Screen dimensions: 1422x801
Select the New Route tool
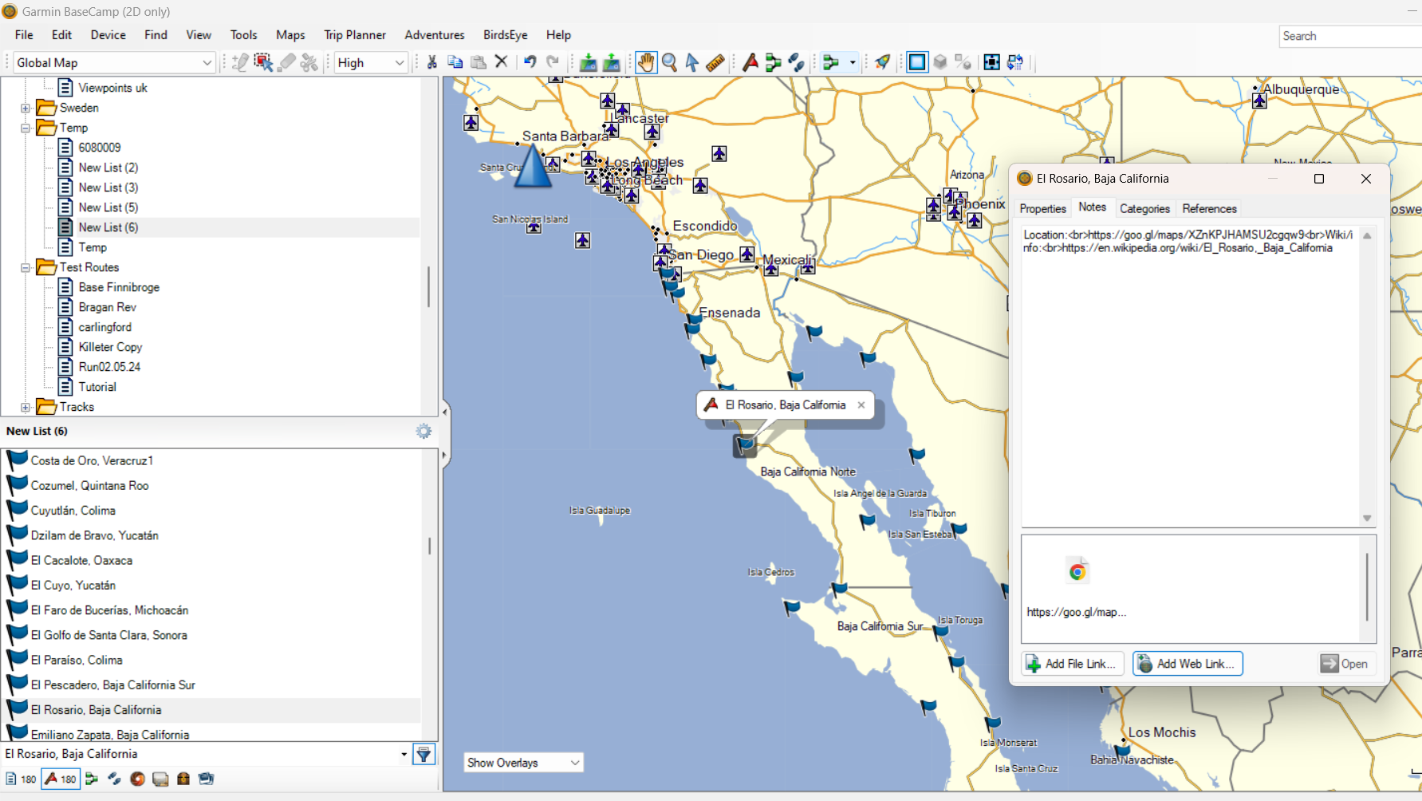[773, 62]
